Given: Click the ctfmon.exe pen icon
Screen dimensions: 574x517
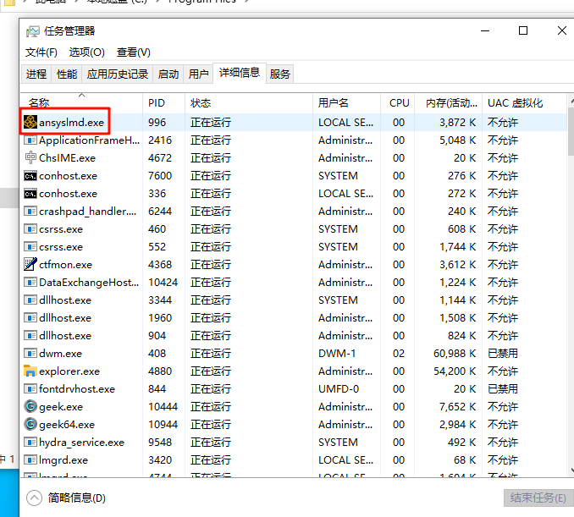Looking at the screenshot, I should pyautogui.click(x=30, y=264).
